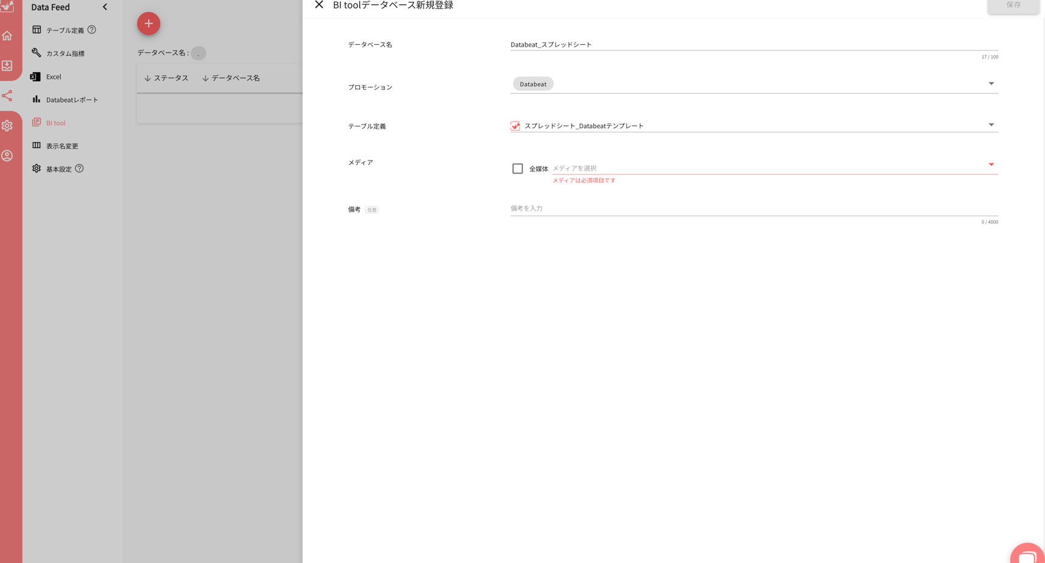Image resolution: width=1045 pixels, height=563 pixels.
Task: Click the user account icon at bottom left
Action: pos(7,155)
